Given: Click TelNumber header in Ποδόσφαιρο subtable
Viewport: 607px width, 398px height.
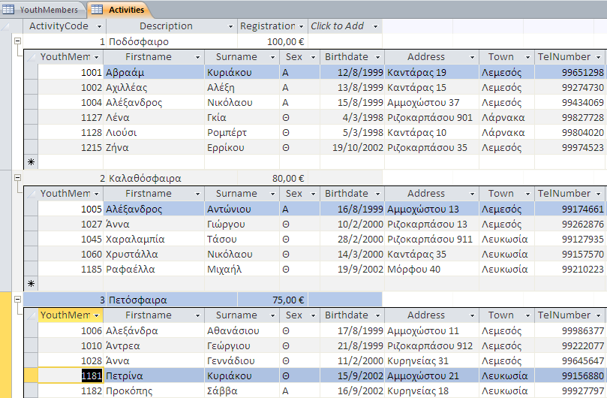Looking at the screenshot, I should [x=569, y=57].
